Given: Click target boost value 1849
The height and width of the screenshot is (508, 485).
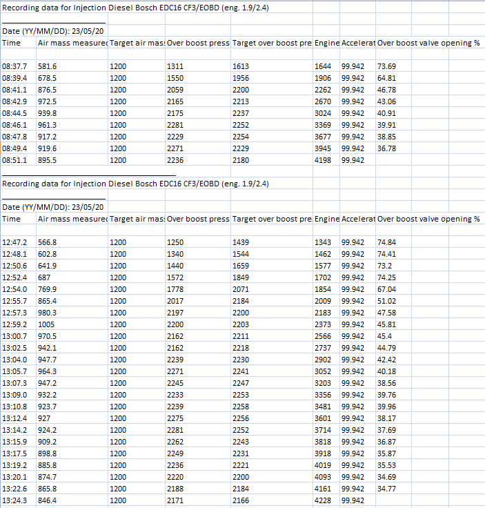Looking at the screenshot, I should coord(241,277).
